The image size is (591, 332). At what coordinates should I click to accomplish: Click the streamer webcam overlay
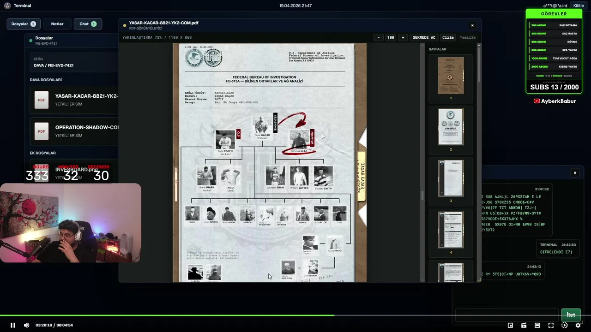71,223
